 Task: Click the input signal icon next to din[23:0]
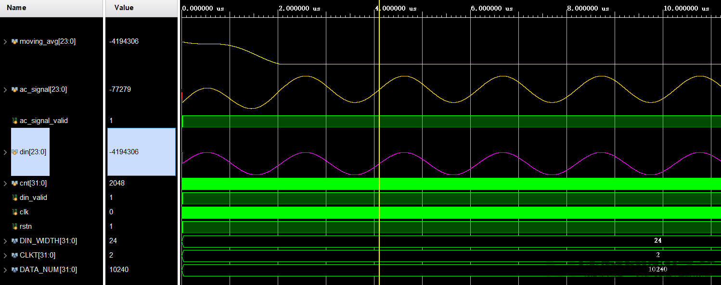[14, 152]
